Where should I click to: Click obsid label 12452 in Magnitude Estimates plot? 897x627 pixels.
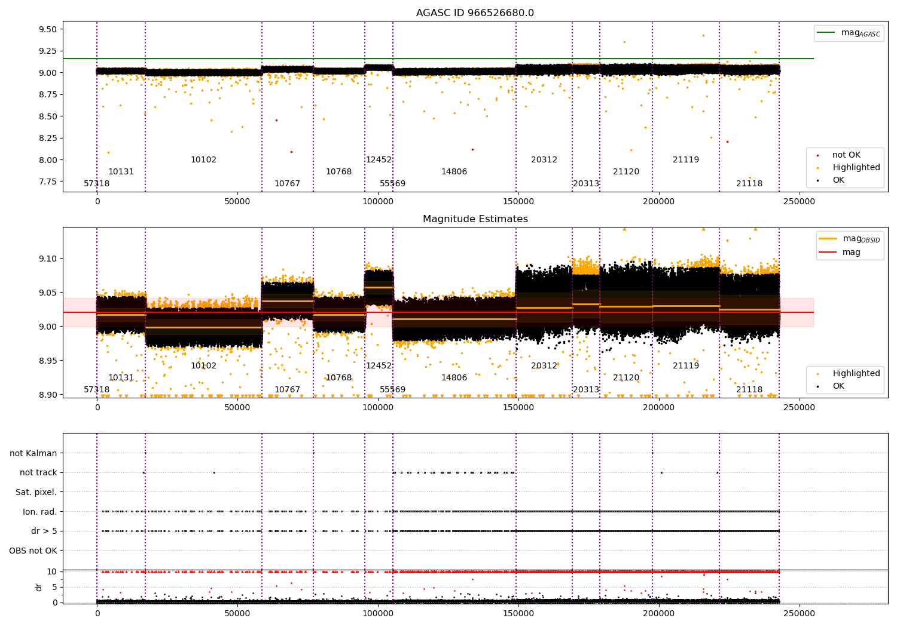point(379,365)
